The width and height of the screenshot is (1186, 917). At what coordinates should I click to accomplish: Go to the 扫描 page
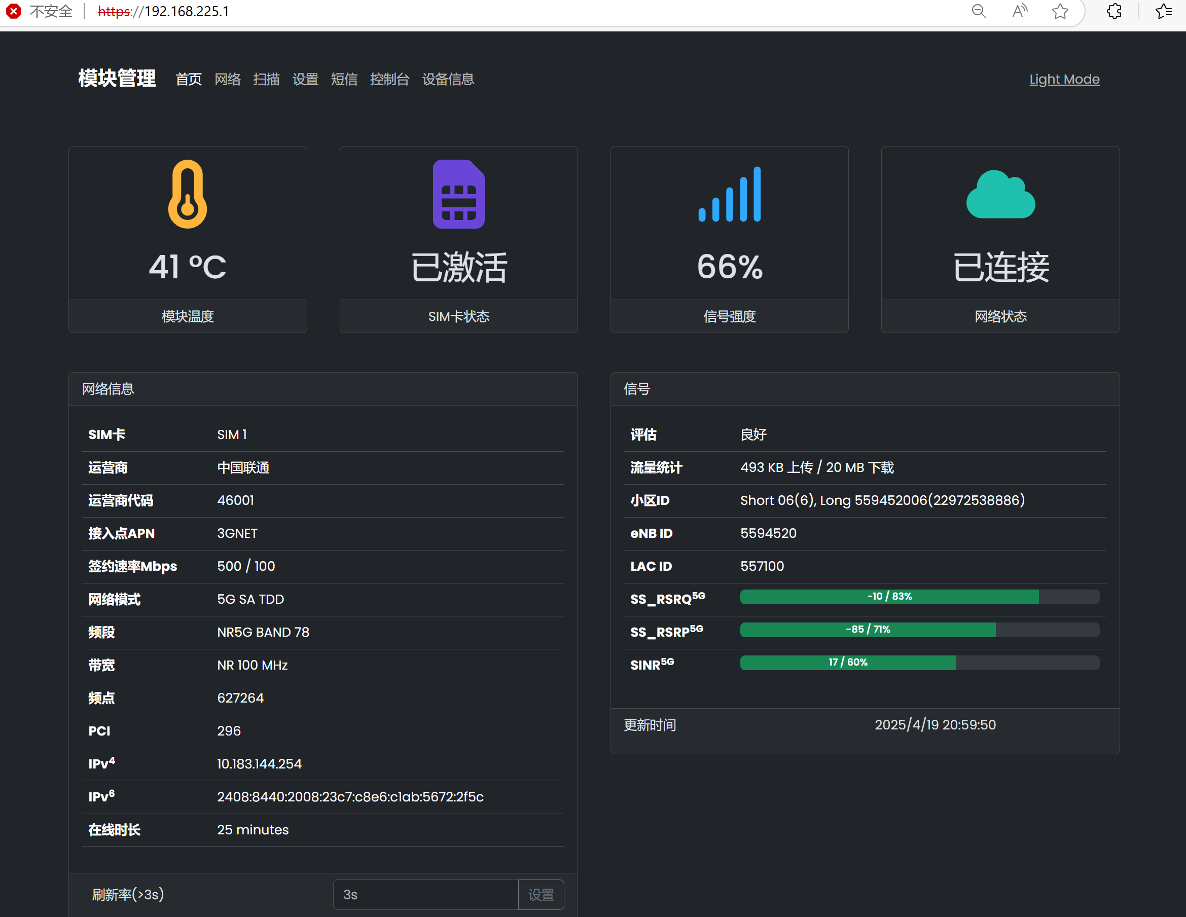coord(266,79)
